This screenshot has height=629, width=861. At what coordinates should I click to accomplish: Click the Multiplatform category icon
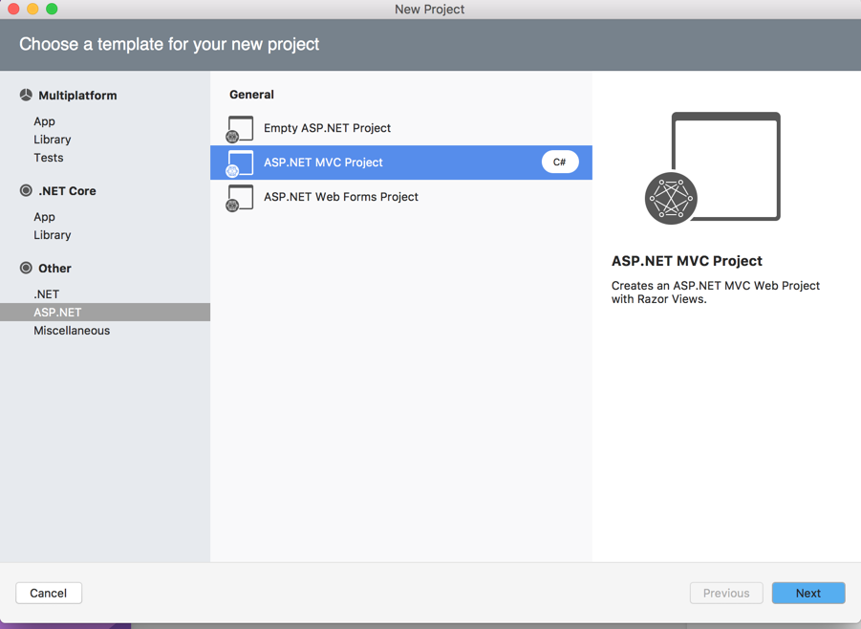26,95
